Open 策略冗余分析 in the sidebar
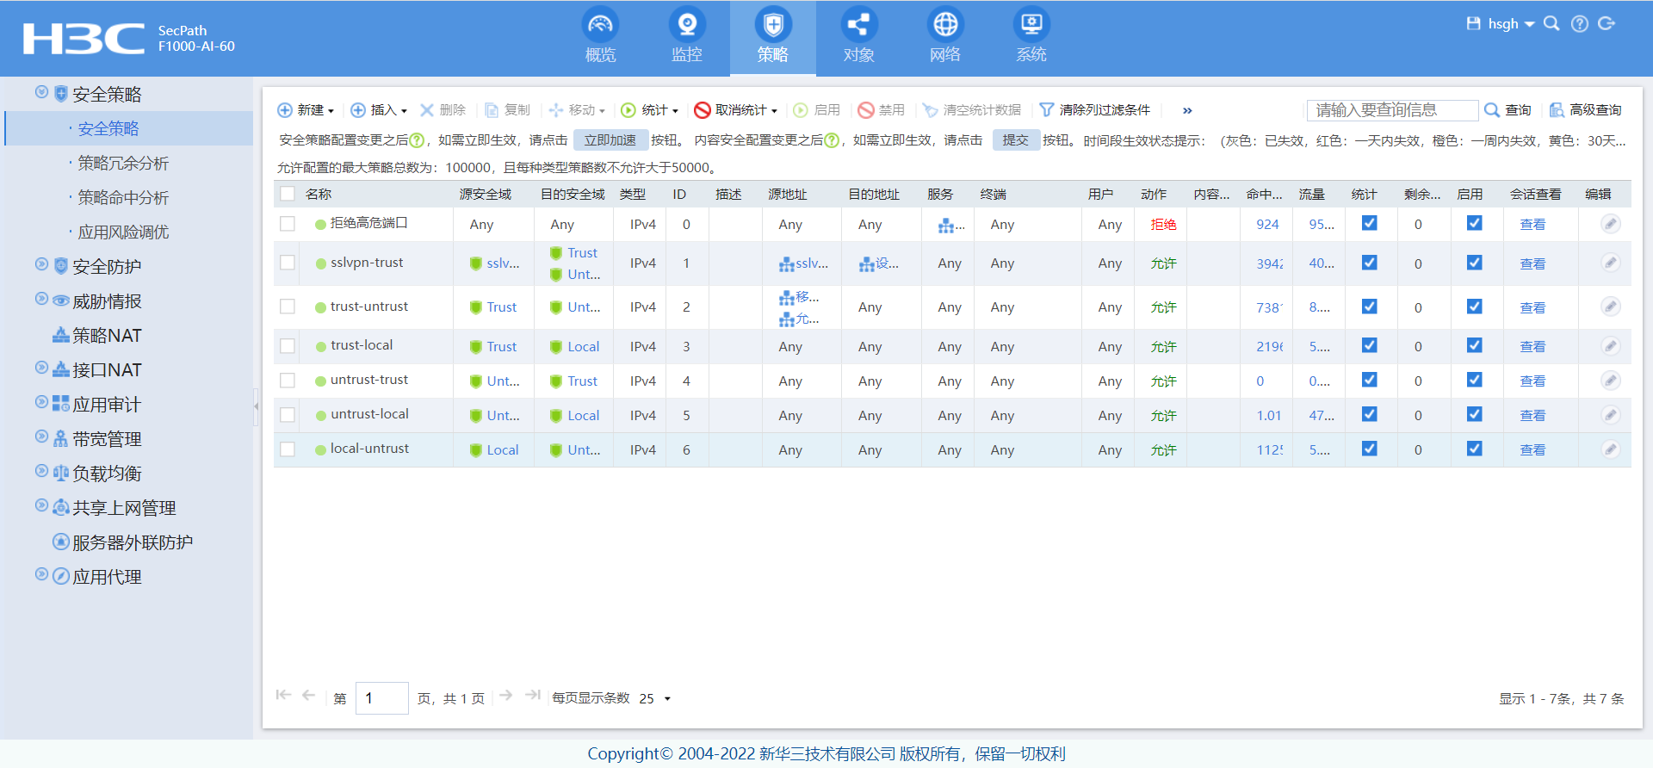 pos(123,163)
